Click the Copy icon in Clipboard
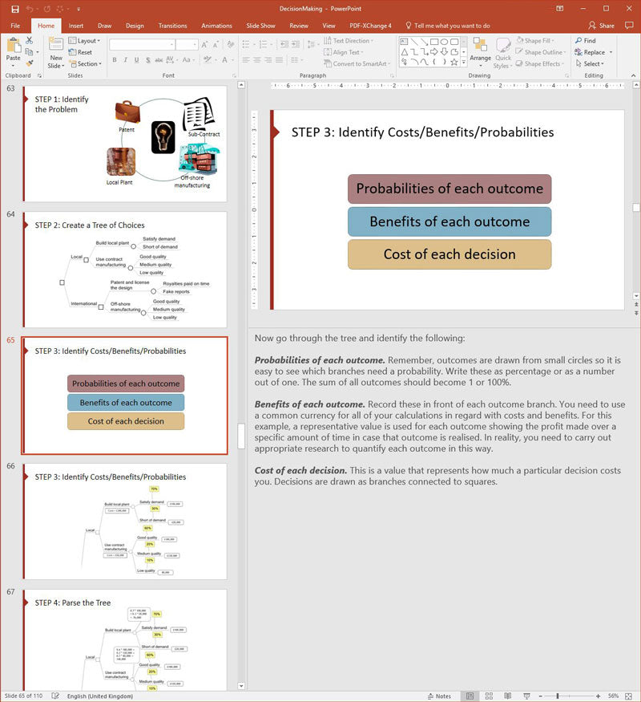Viewport: 641px width, 702px height. [x=29, y=52]
